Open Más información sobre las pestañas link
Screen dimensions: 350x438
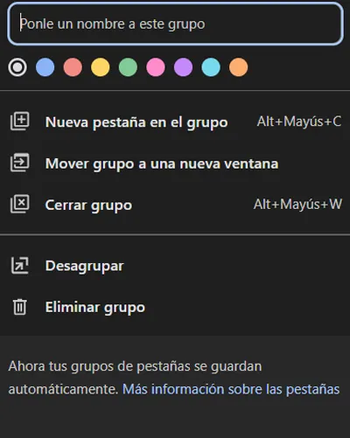231,389
